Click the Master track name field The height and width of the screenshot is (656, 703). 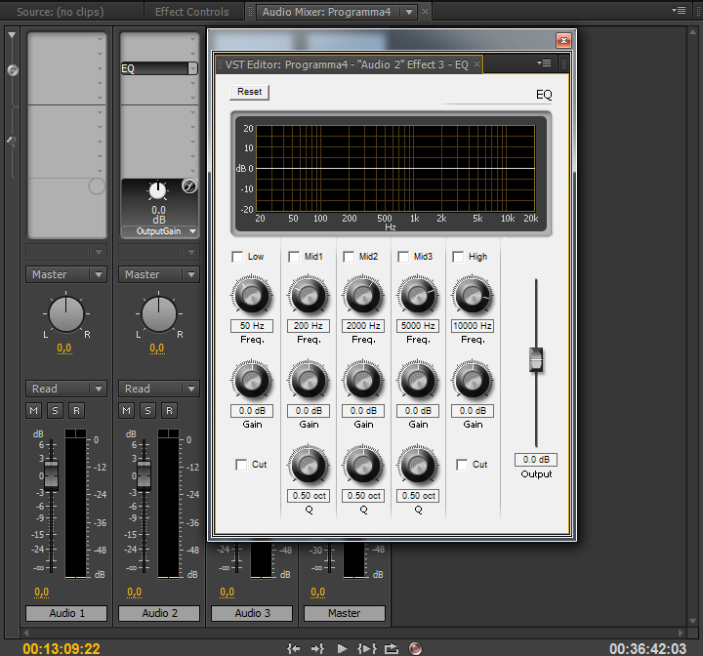345,613
